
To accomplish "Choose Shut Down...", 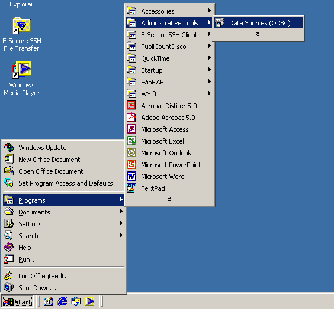I will point(63,287).
